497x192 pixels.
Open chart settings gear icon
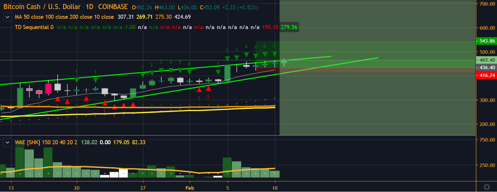coord(487,187)
